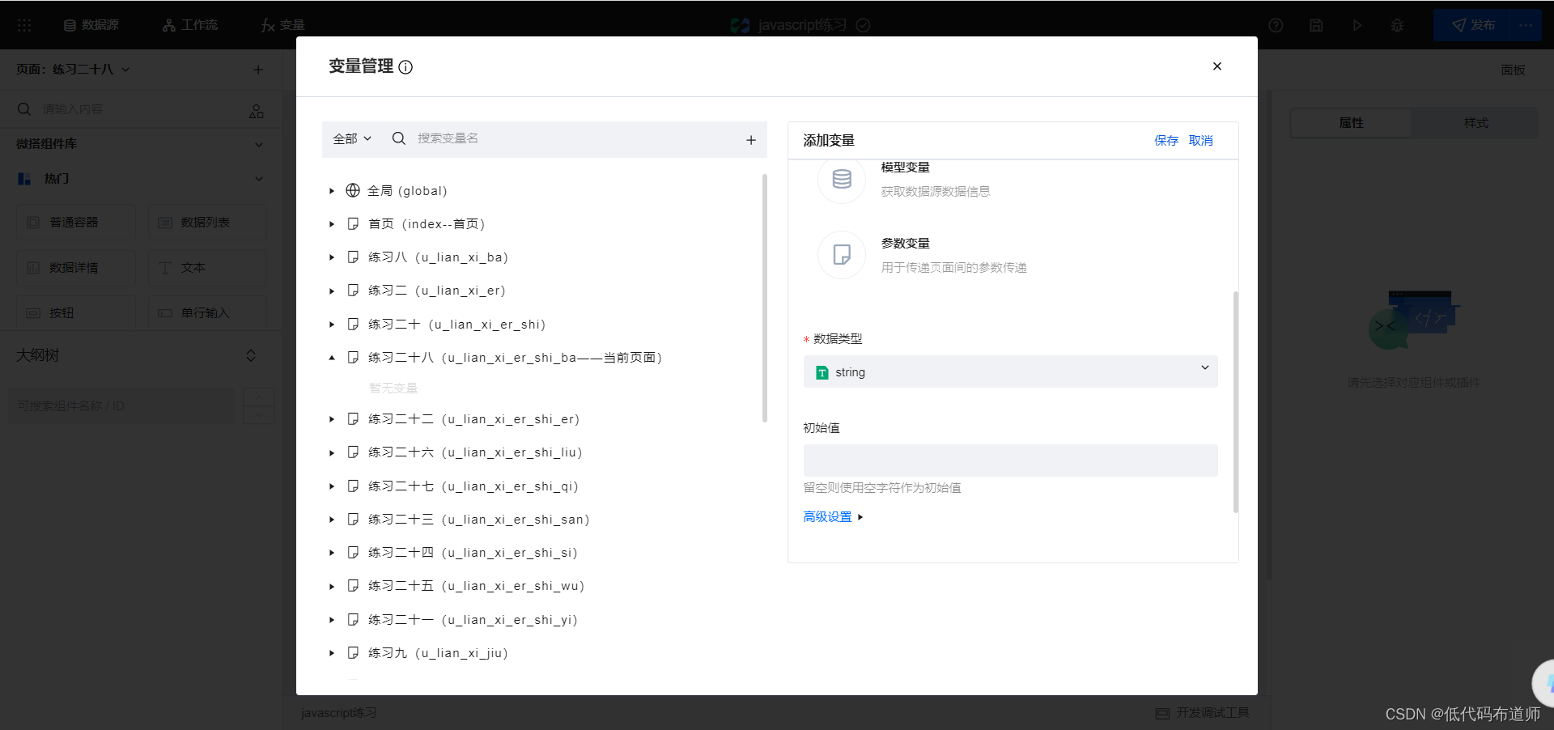Click the 发布 publish button
1554x730 pixels.
[x=1472, y=25]
